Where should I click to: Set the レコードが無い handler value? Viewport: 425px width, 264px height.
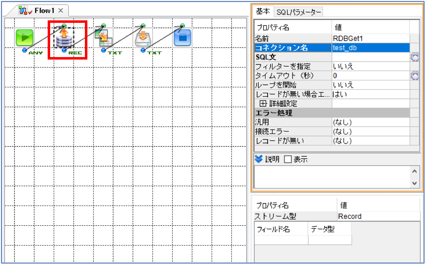(x=371, y=140)
